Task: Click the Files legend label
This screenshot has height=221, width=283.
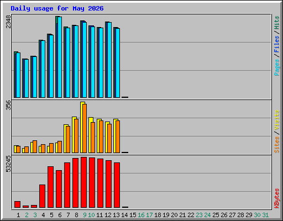Action: tap(277, 44)
